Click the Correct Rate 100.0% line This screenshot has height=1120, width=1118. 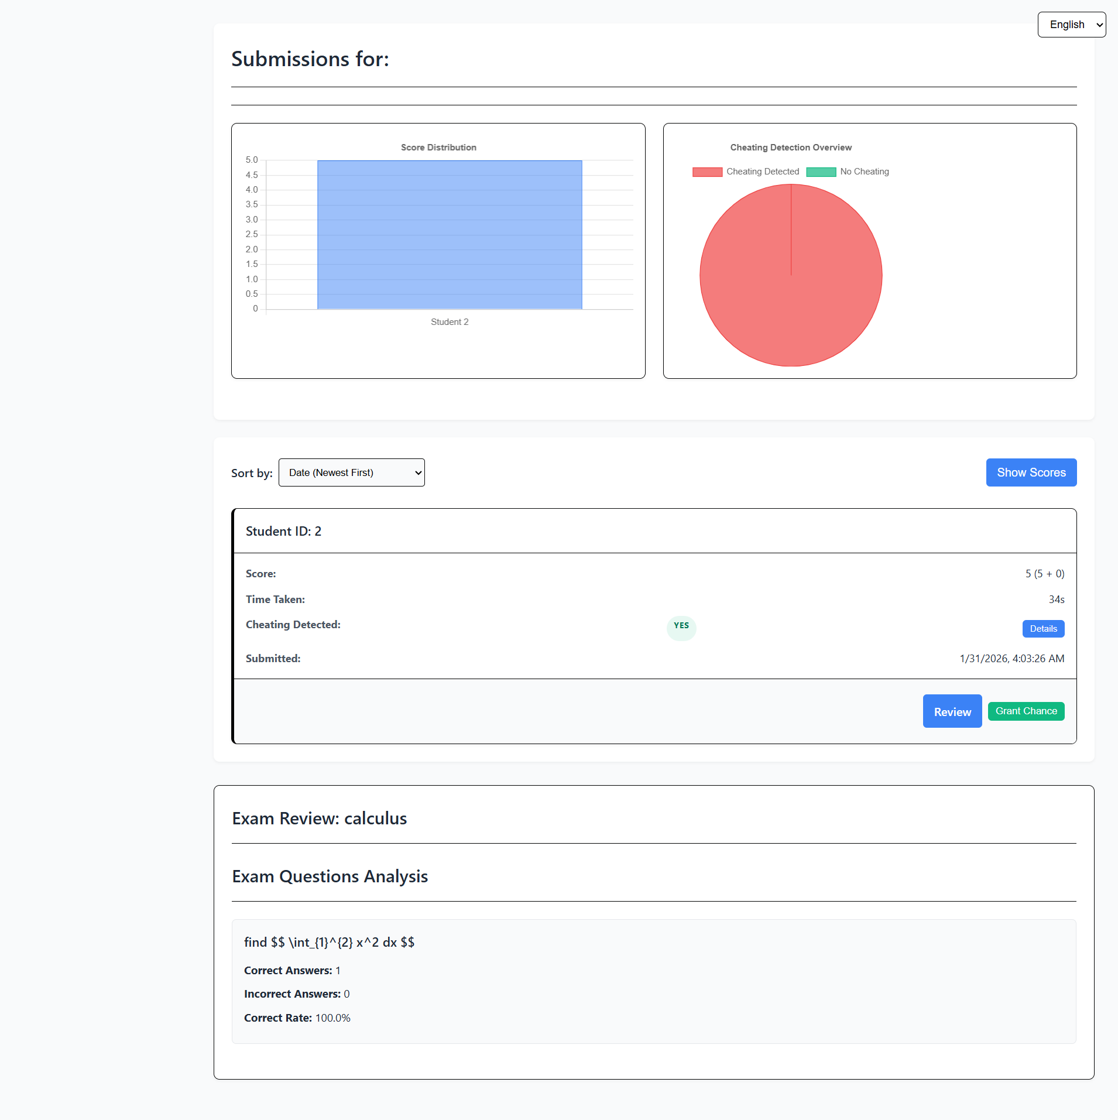tap(297, 1018)
